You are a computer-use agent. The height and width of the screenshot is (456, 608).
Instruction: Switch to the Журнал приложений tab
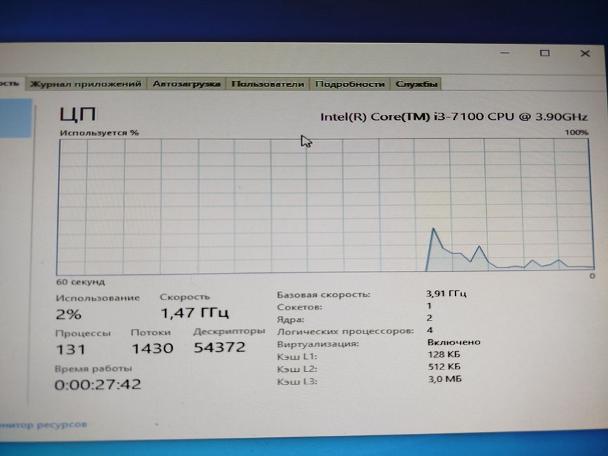(86, 84)
